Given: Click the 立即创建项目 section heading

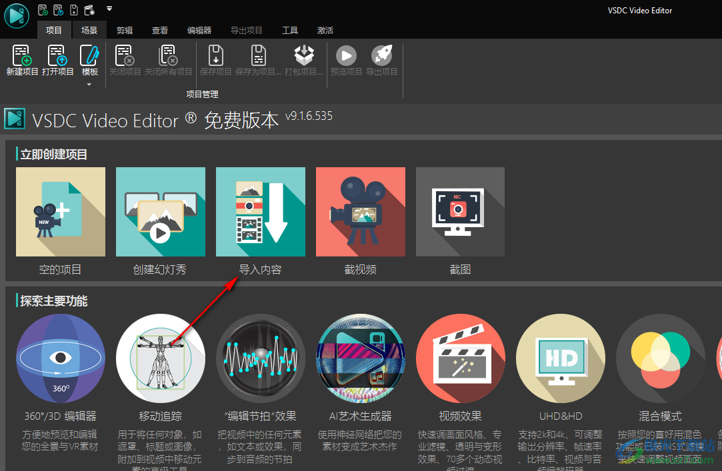Looking at the screenshot, I should tap(54, 155).
